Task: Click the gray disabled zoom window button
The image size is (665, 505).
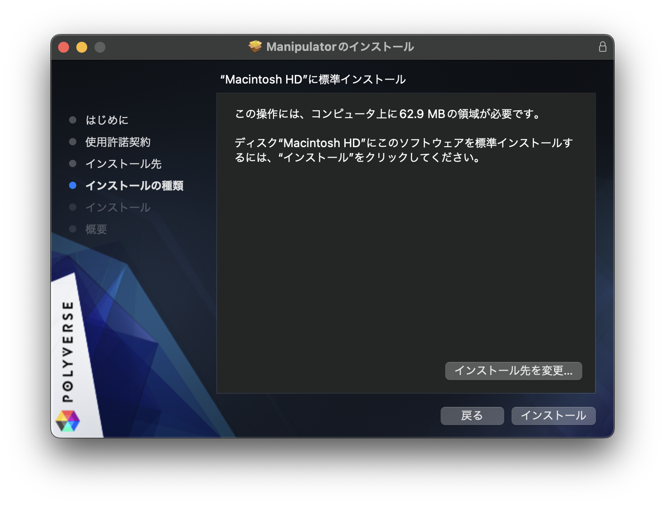Action: pos(100,47)
